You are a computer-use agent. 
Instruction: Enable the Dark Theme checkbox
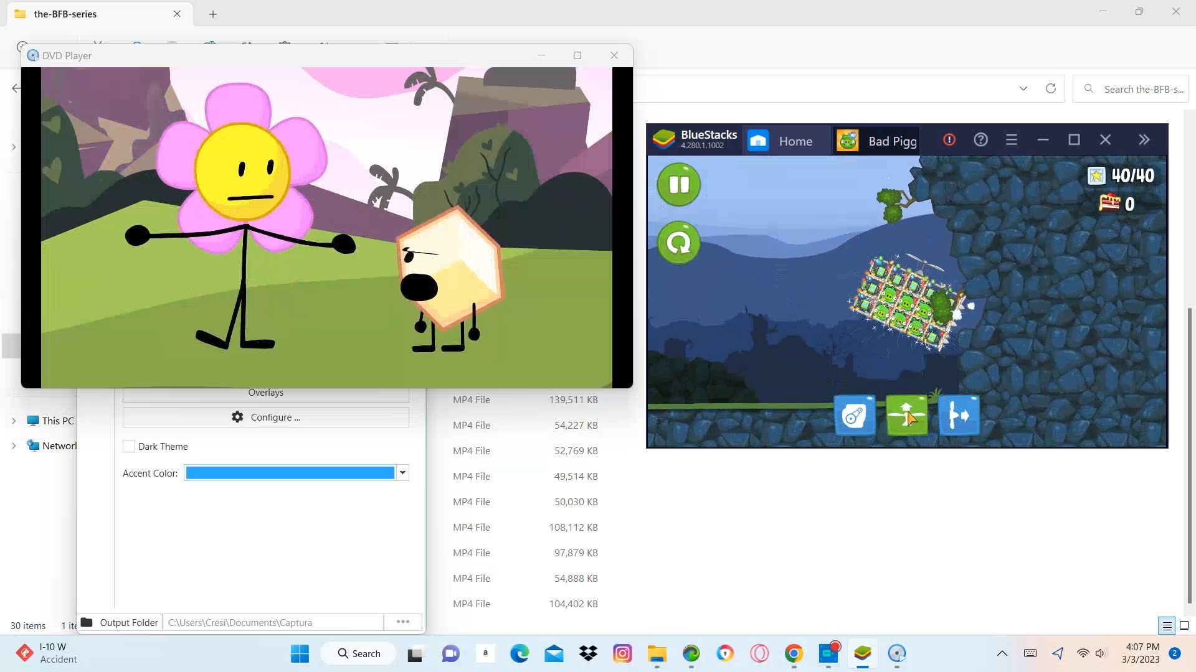129,447
